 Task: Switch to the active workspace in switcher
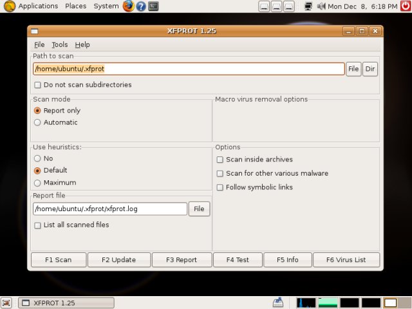point(390,303)
